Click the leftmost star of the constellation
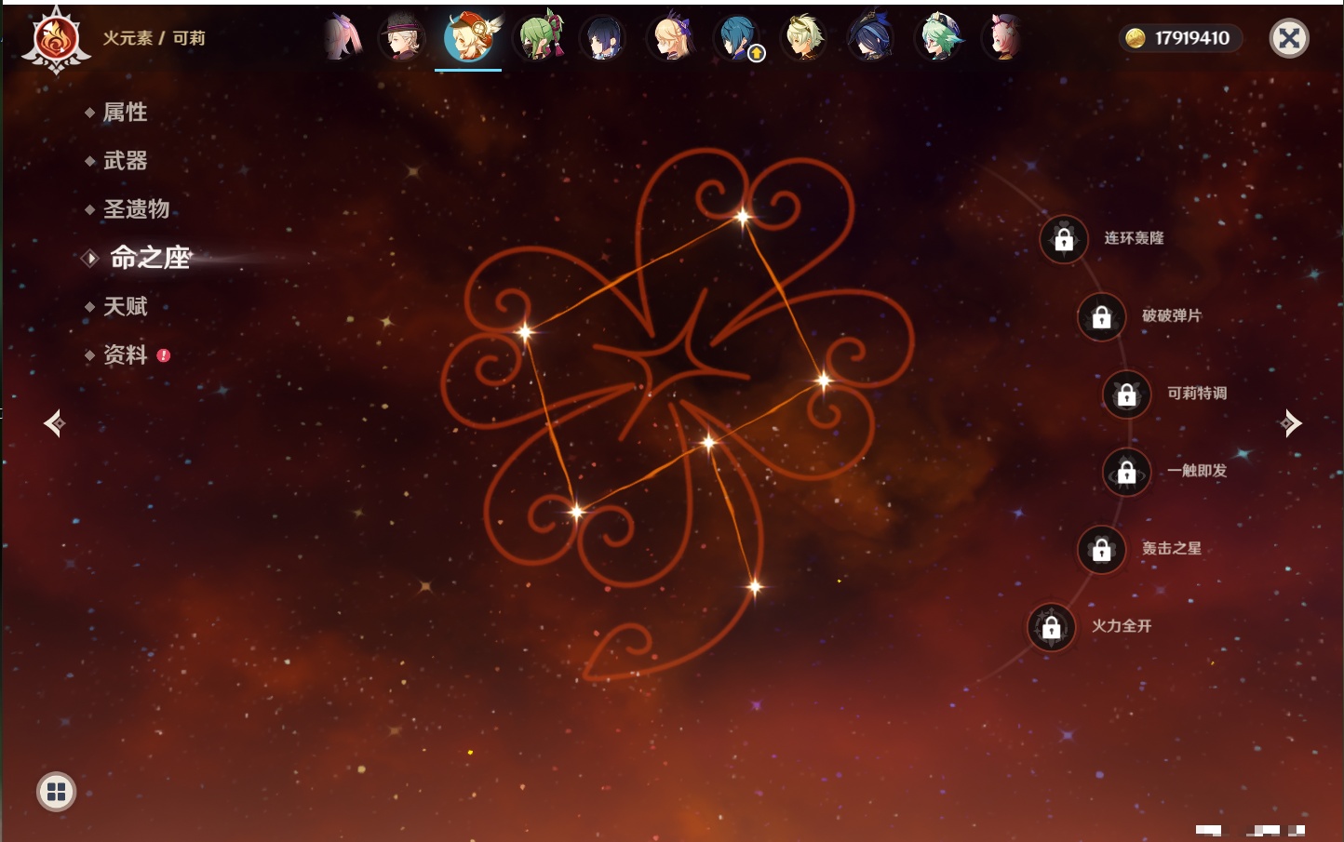Image resolution: width=1344 pixels, height=842 pixels. click(525, 332)
